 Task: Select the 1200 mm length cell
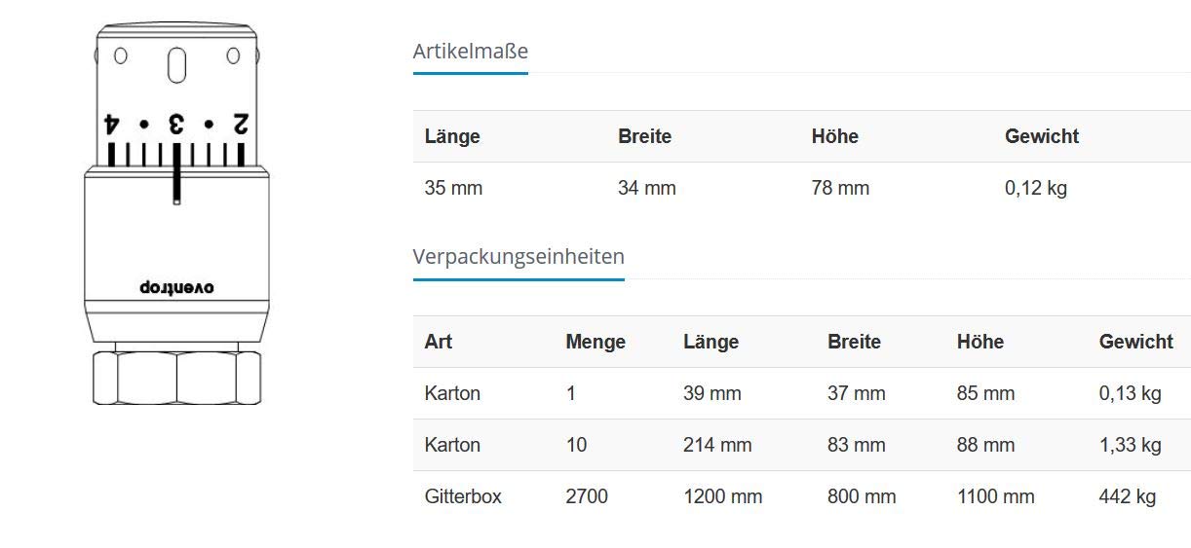(x=722, y=496)
